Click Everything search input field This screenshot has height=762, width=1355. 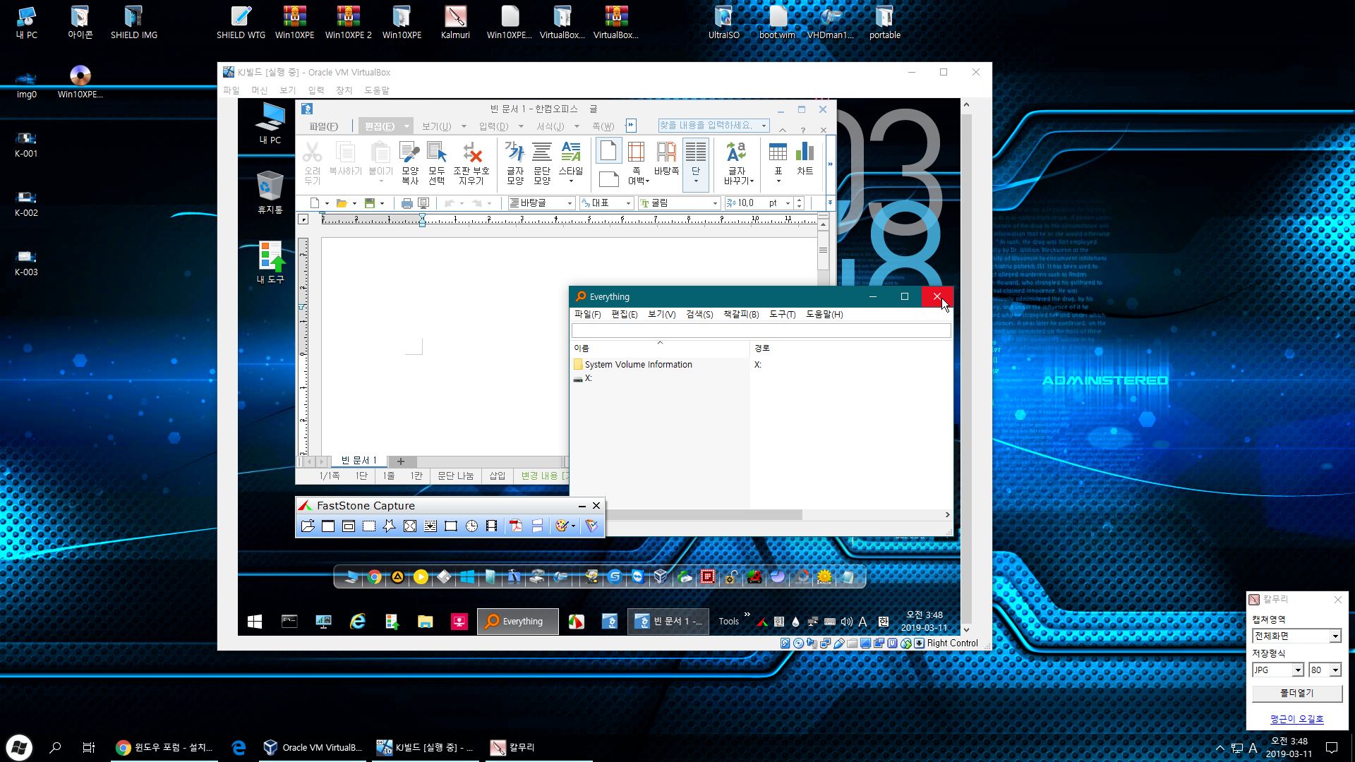(761, 331)
